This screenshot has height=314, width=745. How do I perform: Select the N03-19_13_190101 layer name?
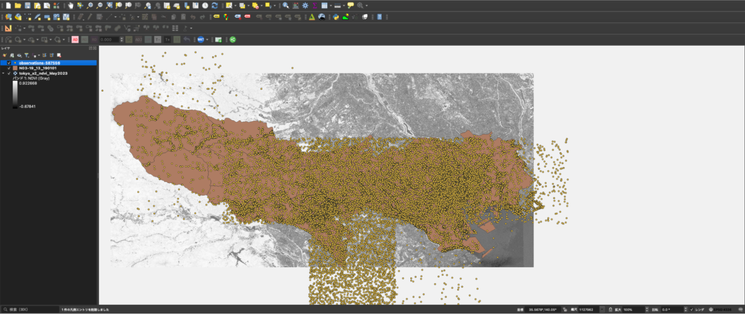click(x=37, y=68)
